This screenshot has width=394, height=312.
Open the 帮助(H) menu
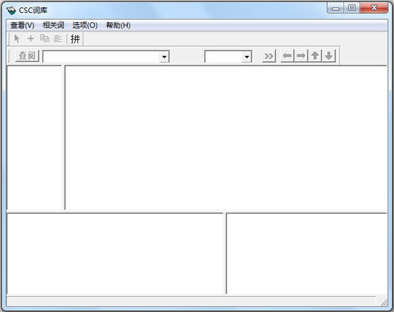point(118,26)
